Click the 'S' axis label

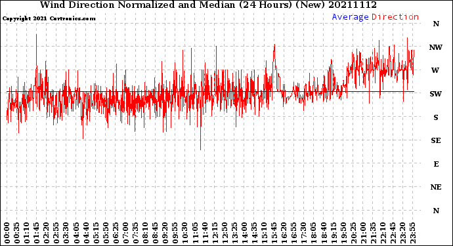tap(436, 117)
